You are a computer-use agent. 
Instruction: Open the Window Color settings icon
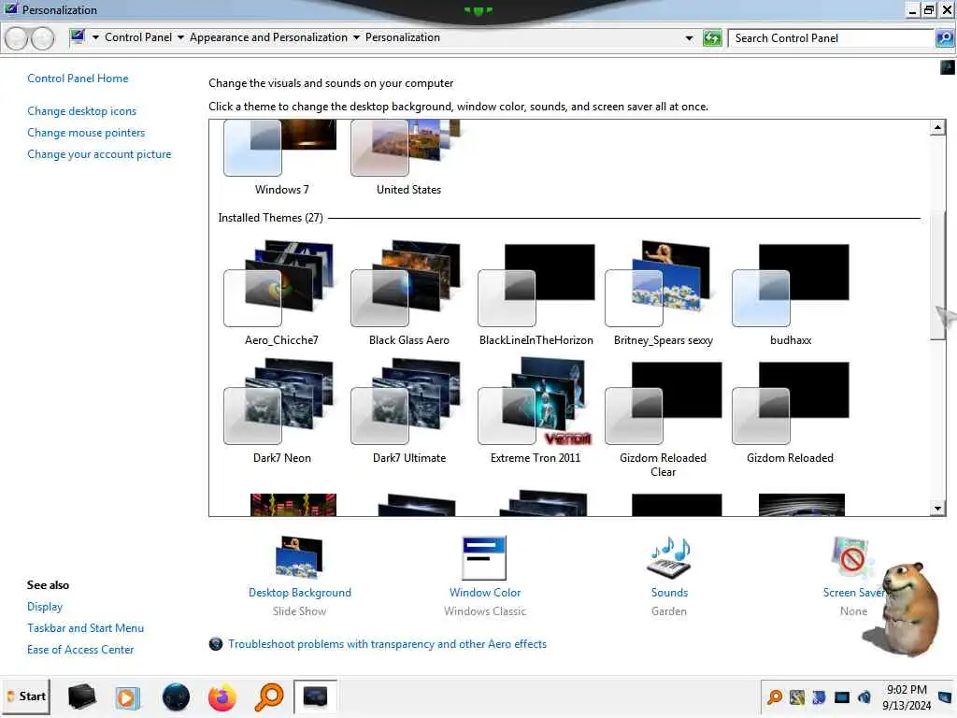point(484,557)
